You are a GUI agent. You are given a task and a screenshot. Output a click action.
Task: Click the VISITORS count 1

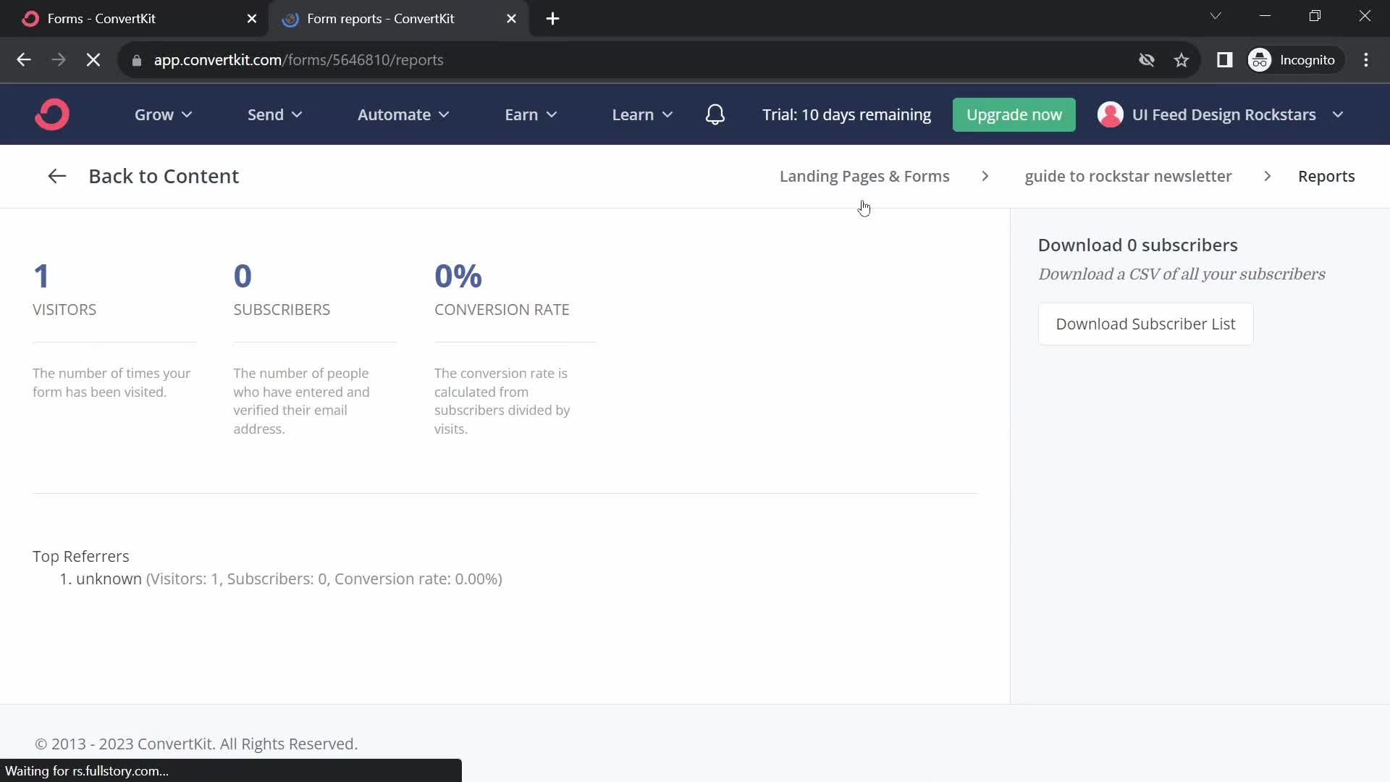tap(41, 276)
